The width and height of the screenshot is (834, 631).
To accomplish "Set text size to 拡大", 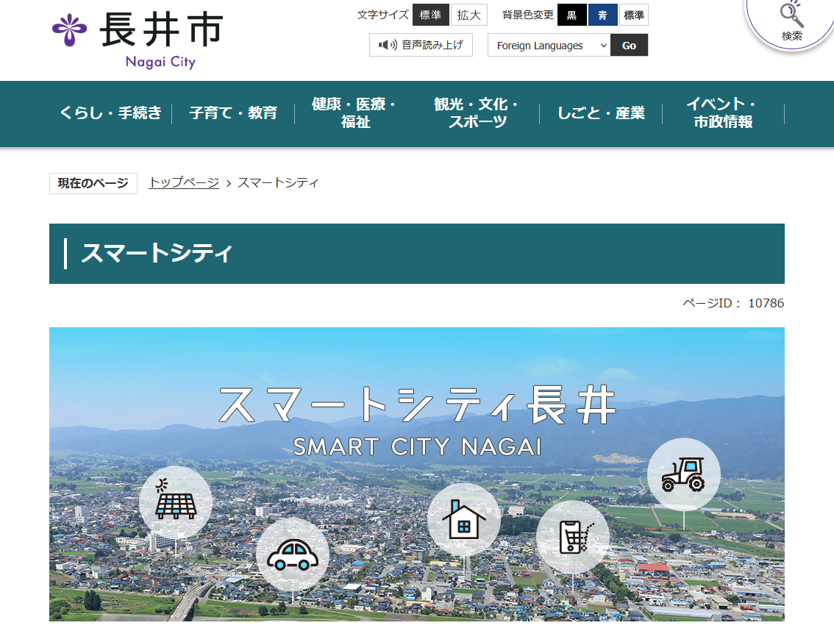I will pyautogui.click(x=468, y=15).
